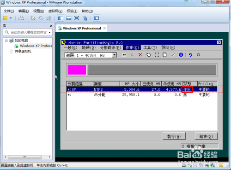231x170 pixels.
Task: Select 我的电脑 in the library tree
Action: (21, 41)
